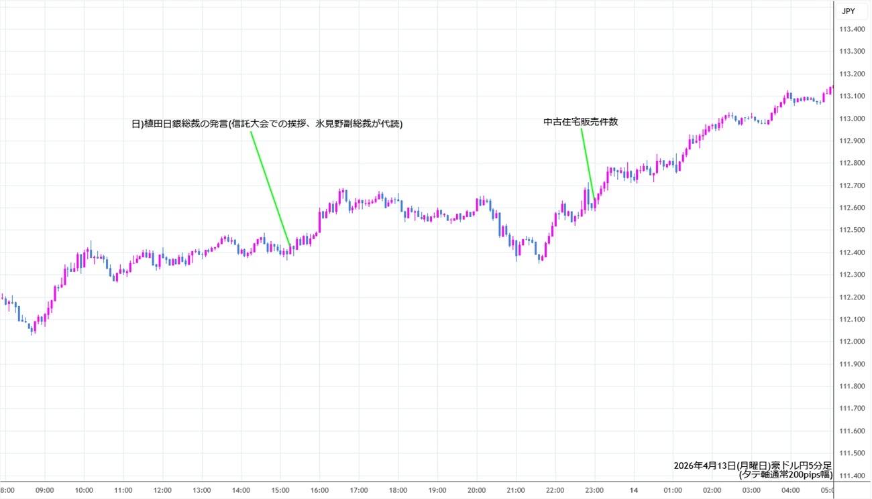Click the JPY currency label
The image size is (872, 499).
pos(848,11)
